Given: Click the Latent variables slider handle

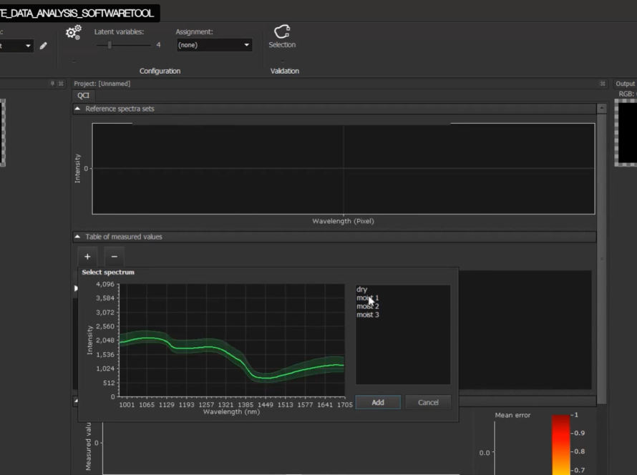Looking at the screenshot, I should [x=110, y=45].
